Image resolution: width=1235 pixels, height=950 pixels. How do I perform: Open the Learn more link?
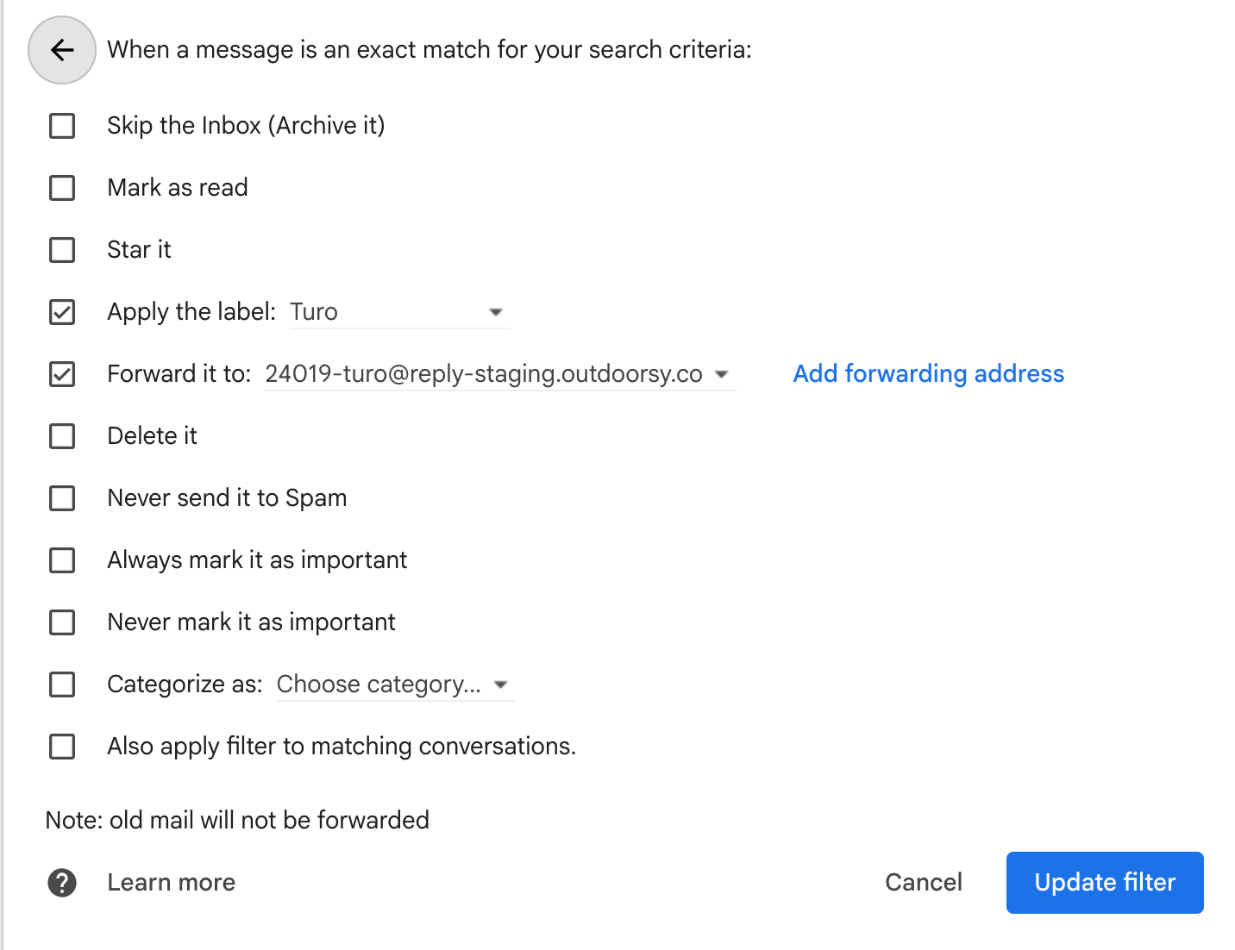coord(171,883)
